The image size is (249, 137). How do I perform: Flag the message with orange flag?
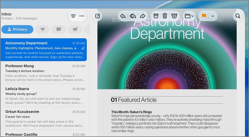click(204, 16)
